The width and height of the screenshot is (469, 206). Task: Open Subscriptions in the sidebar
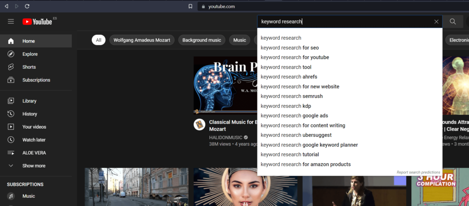click(x=36, y=80)
